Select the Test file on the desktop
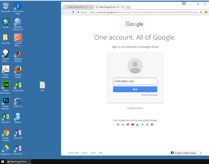209x164 pixels. click(x=42, y=86)
